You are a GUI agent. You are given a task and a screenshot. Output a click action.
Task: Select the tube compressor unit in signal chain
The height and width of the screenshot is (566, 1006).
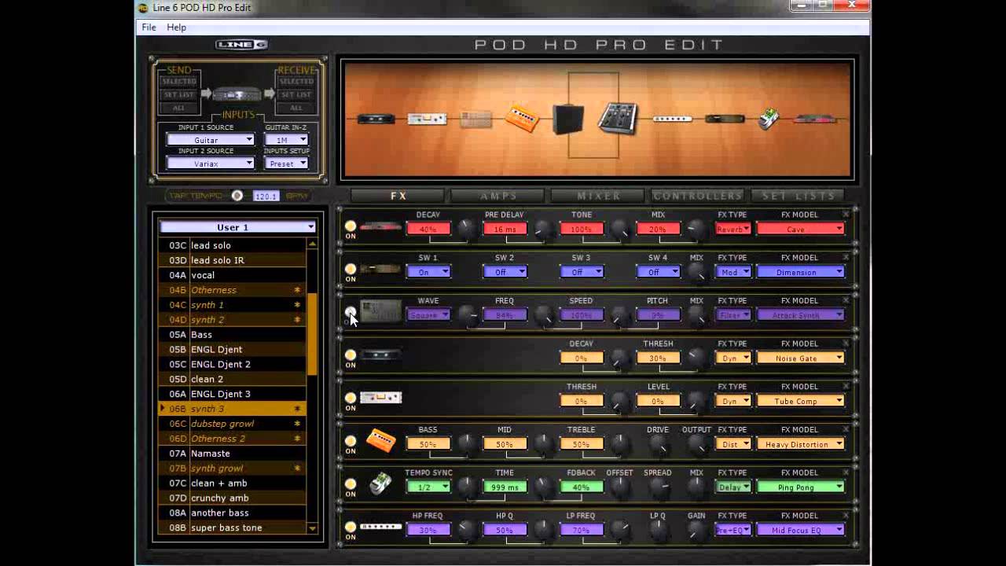pos(427,119)
